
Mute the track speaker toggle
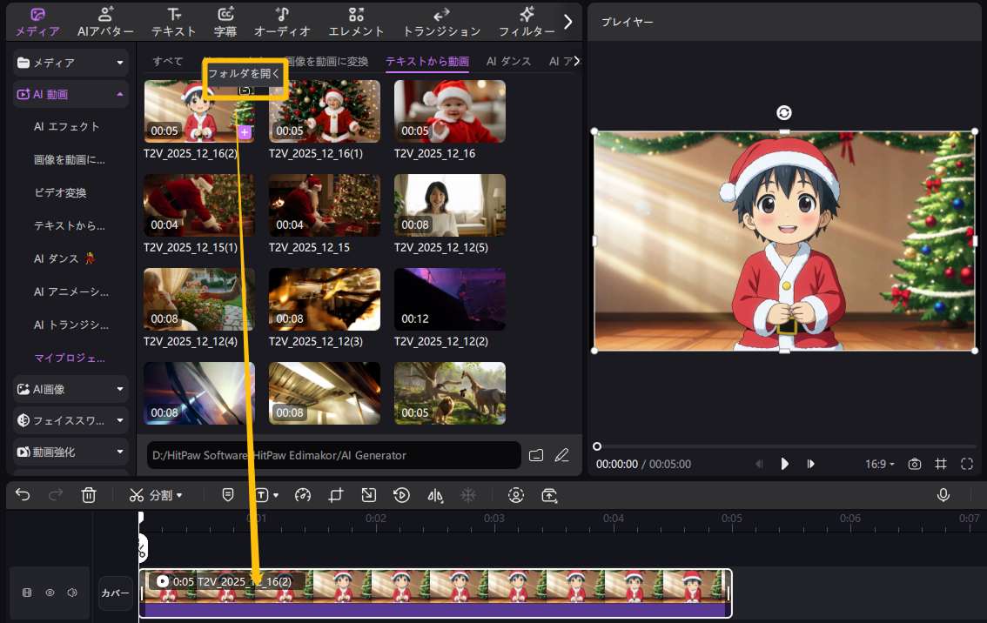pos(71,593)
